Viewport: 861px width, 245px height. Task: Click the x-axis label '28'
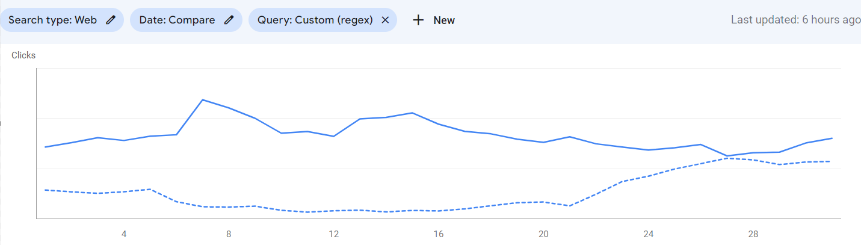753,234
